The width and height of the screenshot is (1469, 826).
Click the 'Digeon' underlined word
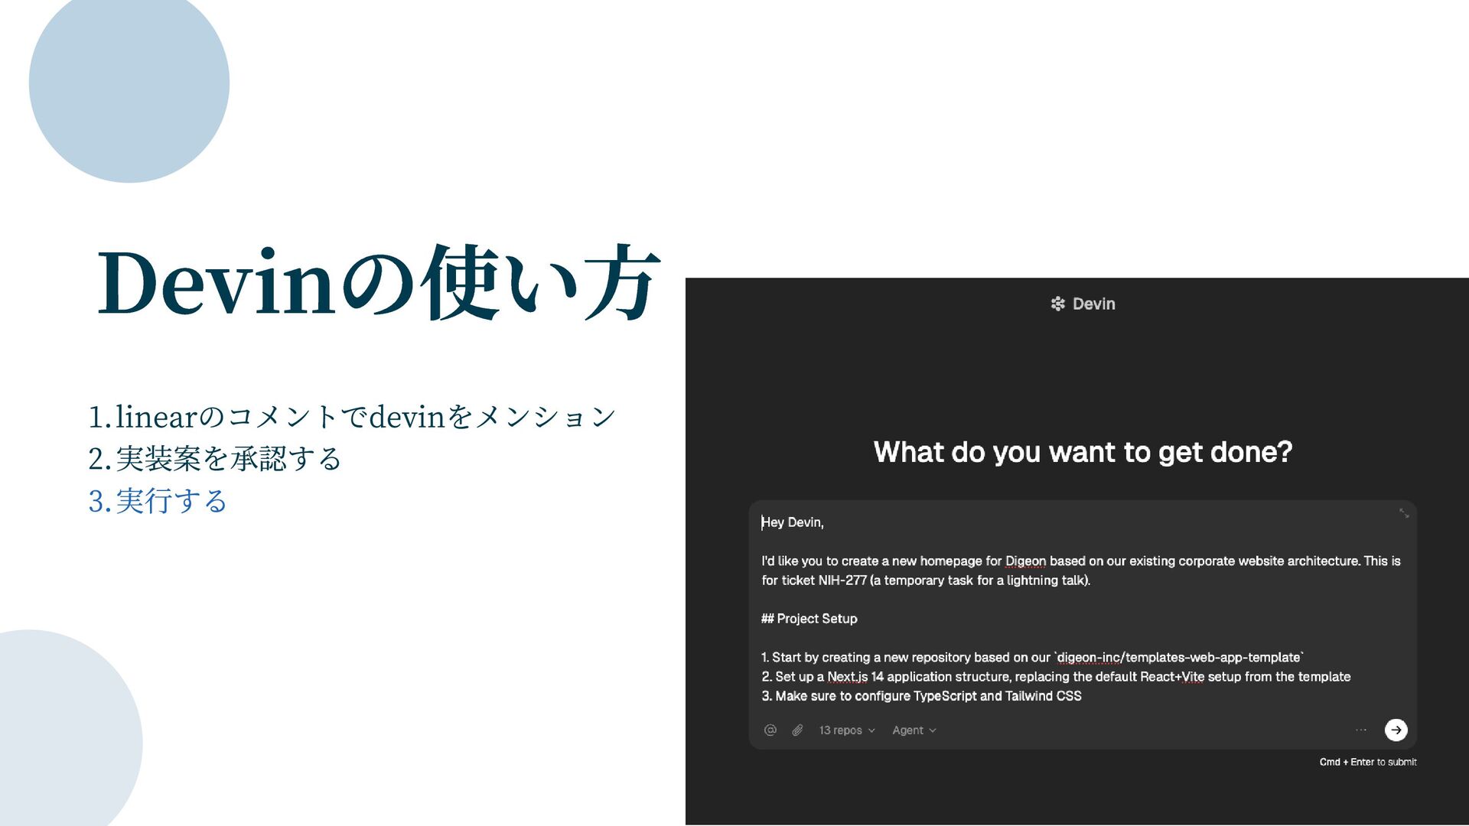[1025, 561]
